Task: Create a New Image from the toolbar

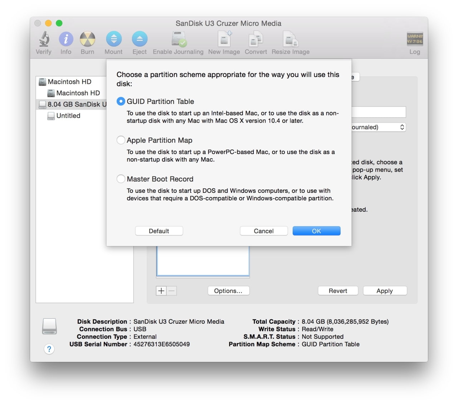Action: coord(224,39)
